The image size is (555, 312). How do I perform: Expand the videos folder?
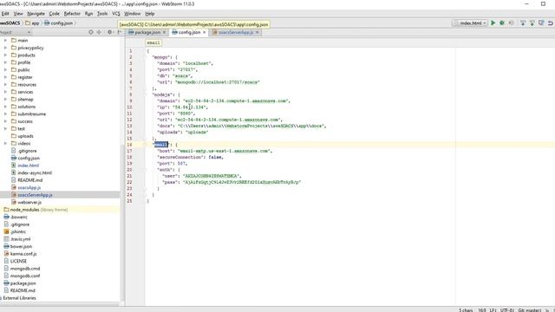click(x=5, y=143)
